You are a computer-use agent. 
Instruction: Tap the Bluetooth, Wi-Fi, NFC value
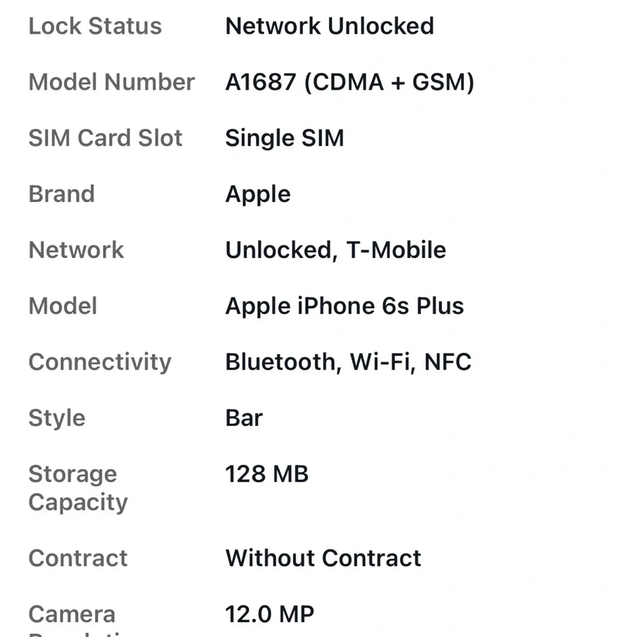[x=348, y=362]
